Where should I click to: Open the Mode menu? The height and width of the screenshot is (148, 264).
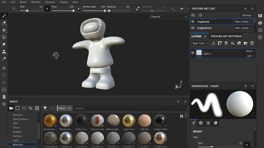pyautogui.click(x=23, y=2)
